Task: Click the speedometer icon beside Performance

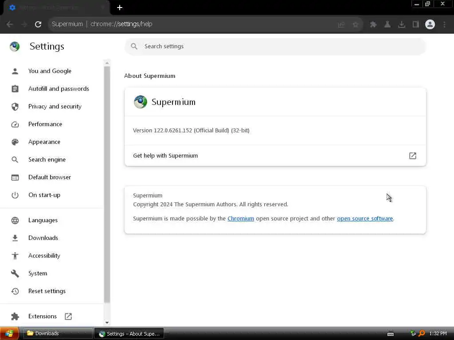Action: tap(15, 124)
